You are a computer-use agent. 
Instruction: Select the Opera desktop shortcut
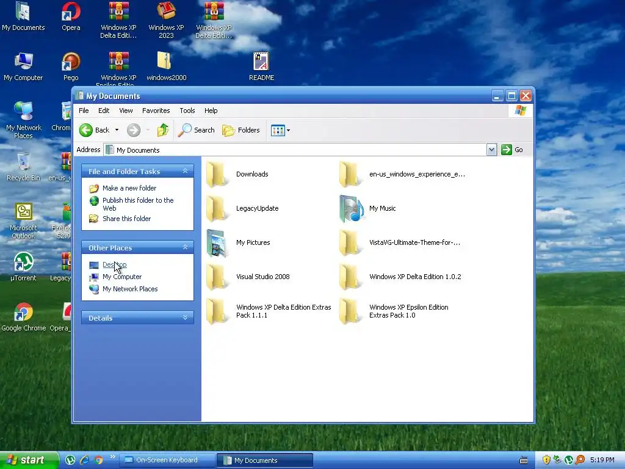[71, 11]
